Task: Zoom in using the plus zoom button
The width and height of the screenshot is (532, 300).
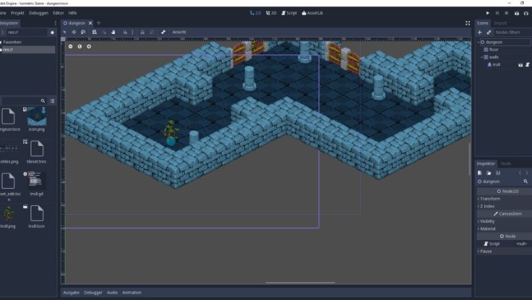Action: 88,46
